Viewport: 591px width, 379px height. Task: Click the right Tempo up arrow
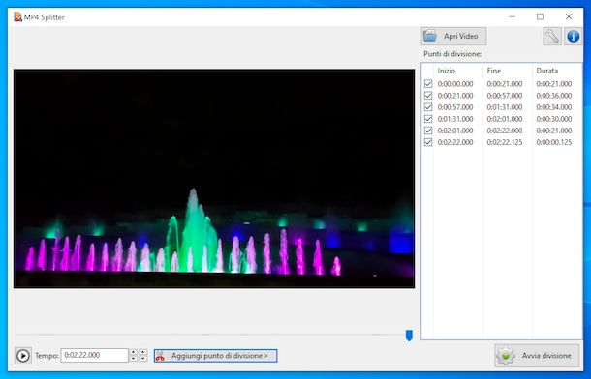(142, 352)
